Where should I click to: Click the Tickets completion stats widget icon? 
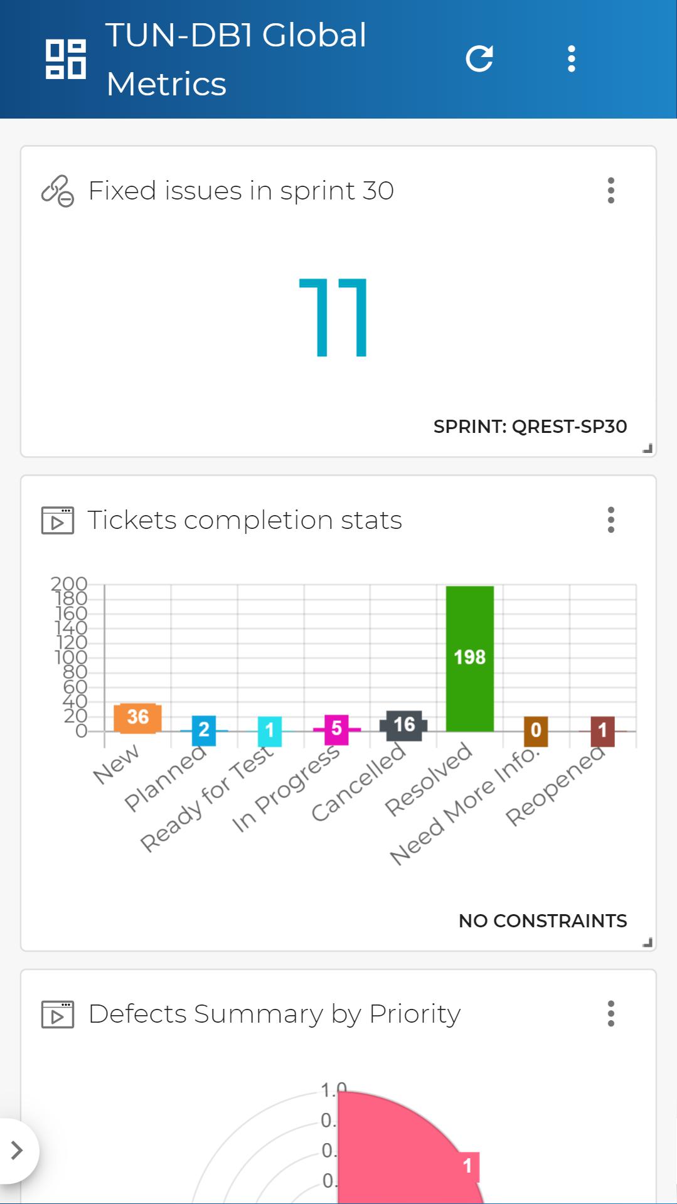click(x=58, y=520)
